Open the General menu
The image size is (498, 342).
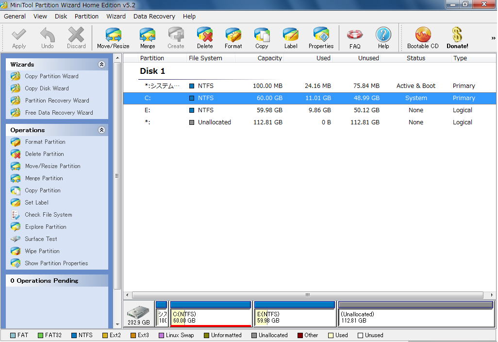[x=15, y=16]
